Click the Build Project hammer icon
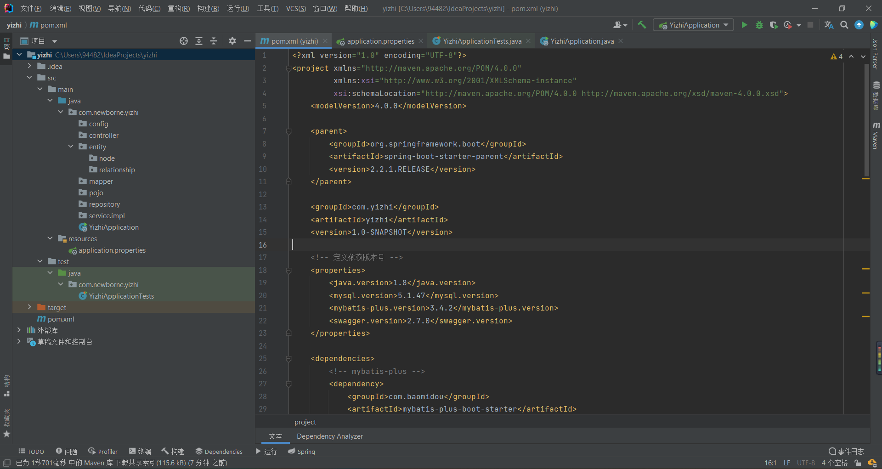882x469 pixels. (642, 25)
